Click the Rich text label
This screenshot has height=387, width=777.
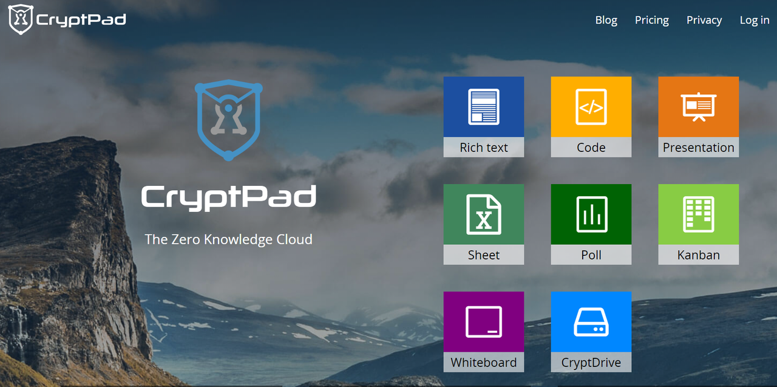[x=484, y=148]
